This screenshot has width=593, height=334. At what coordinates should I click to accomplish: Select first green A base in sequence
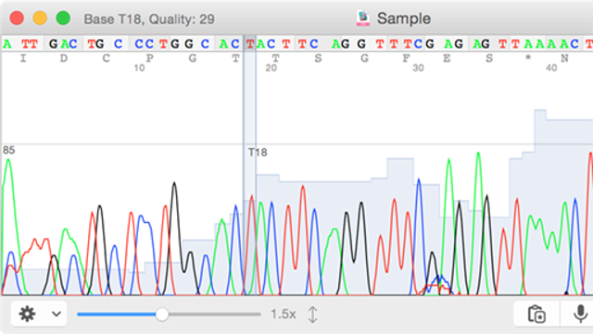tap(6, 43)
